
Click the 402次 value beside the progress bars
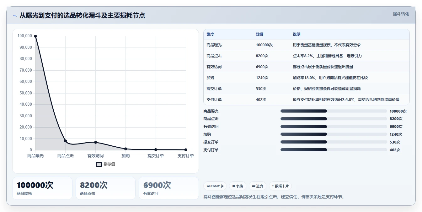click(x=395, y=150)
